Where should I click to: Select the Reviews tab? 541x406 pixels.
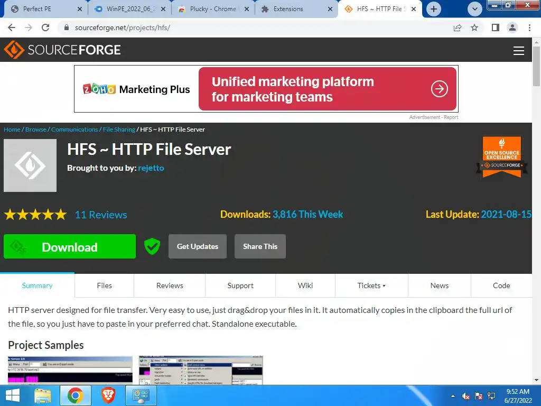tap(170, 285)
